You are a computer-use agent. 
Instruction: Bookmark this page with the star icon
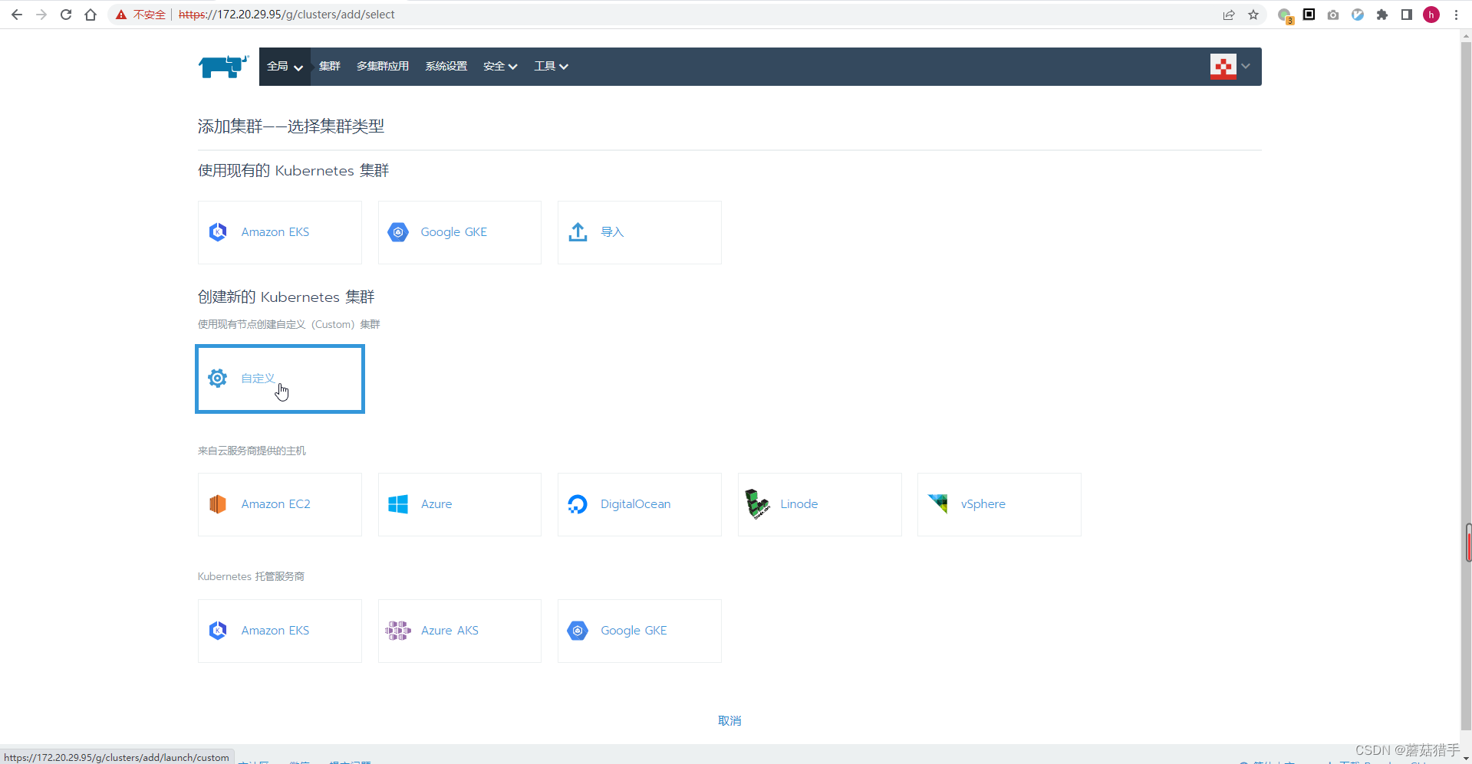(1253, 15)
